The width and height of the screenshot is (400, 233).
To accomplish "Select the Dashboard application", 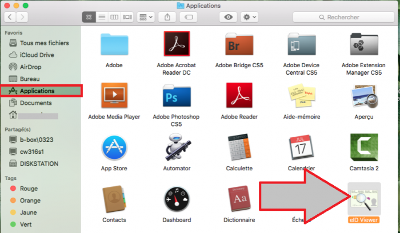I will [x=177, y=199].
